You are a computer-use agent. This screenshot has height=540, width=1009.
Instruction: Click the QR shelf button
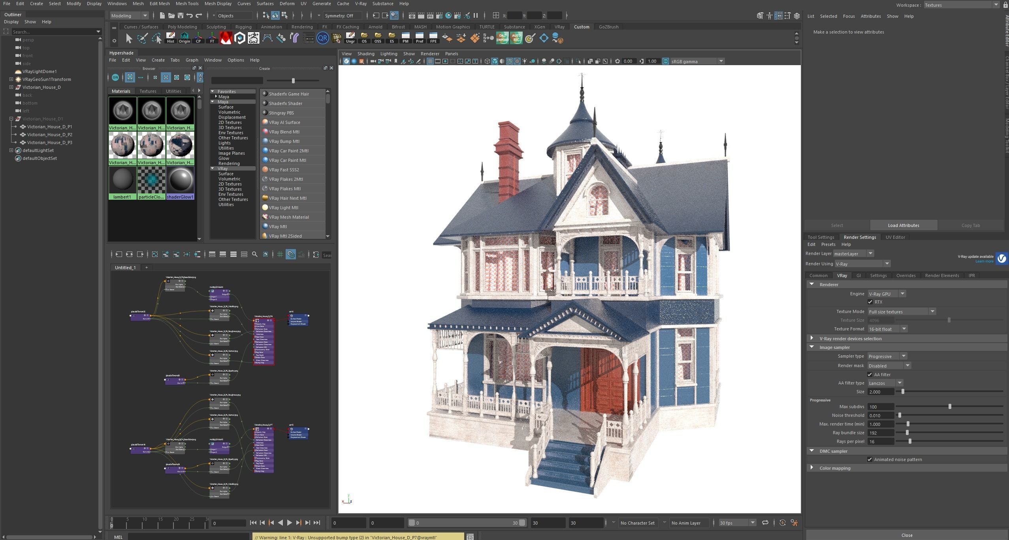pos(322,38)
